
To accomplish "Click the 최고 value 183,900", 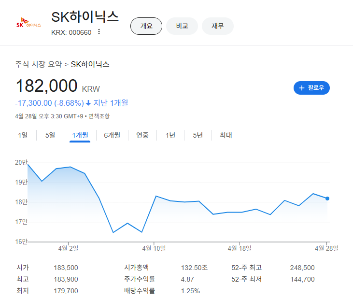I will [x=66, y=279].
